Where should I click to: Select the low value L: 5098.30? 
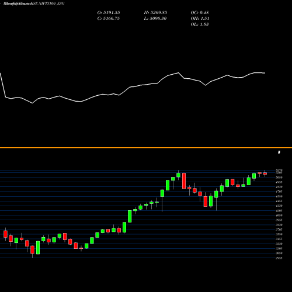pyautogui.click(x=155, y=19)
